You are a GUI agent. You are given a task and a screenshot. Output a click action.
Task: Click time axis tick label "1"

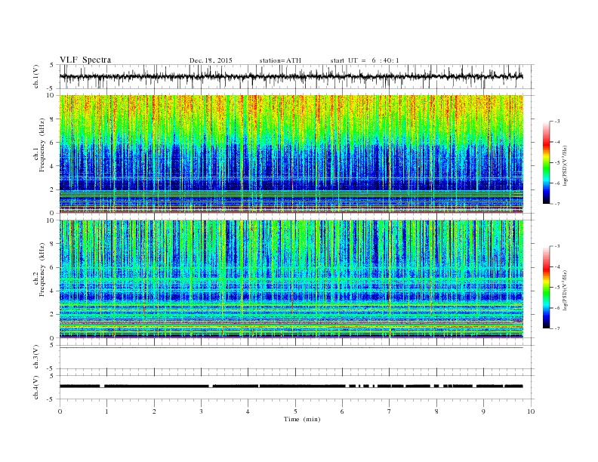click(106, 411)
